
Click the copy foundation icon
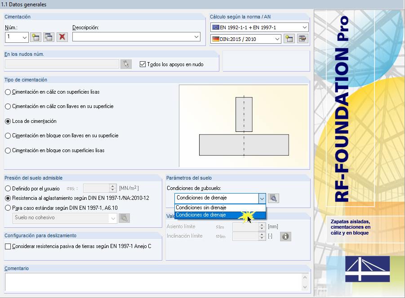(49, 37)
